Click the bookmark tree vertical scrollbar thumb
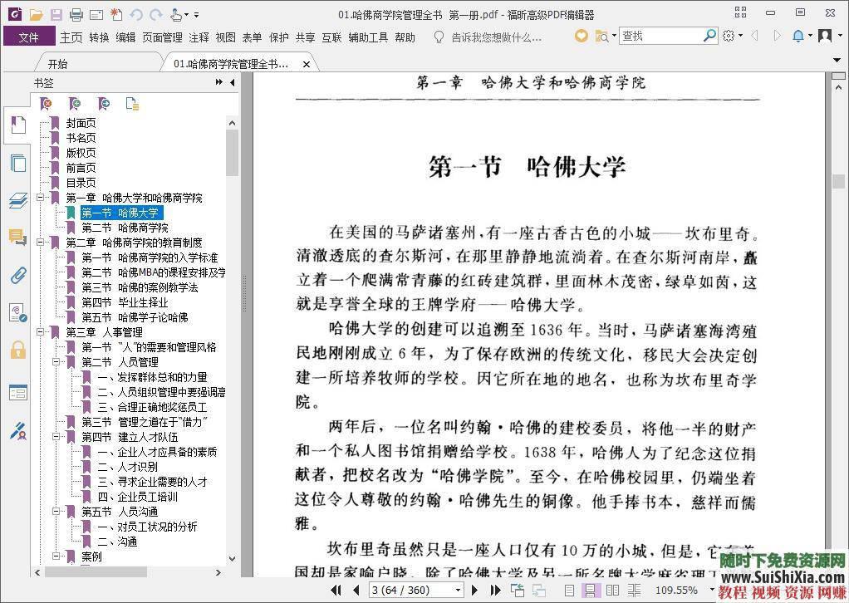The width and height of the screenshot is (849, 603). 232,153
